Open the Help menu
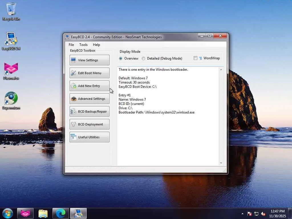 [96, 45]
